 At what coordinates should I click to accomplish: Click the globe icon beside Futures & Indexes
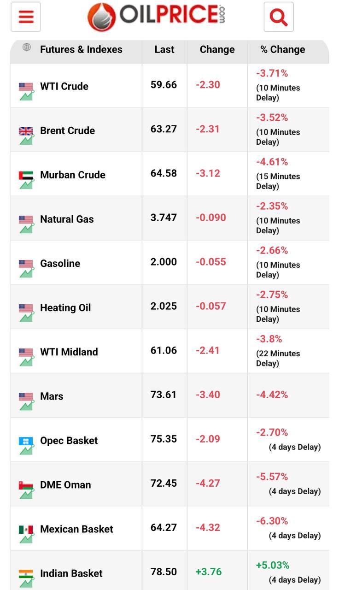click(27, 47)
